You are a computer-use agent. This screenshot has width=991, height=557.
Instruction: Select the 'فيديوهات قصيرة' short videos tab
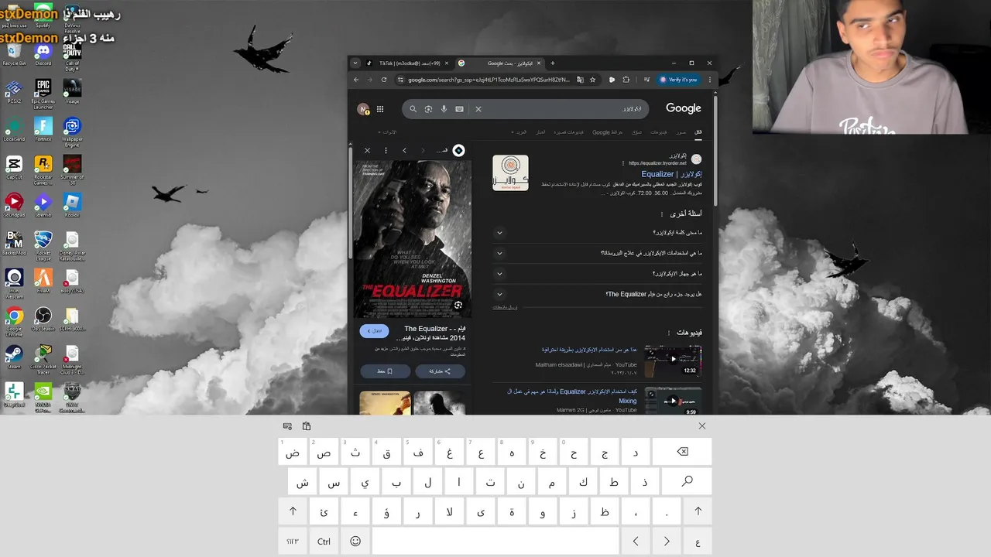point(569,132)
